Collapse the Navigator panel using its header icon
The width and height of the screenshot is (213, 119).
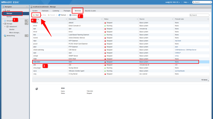[x=27, y=7]
